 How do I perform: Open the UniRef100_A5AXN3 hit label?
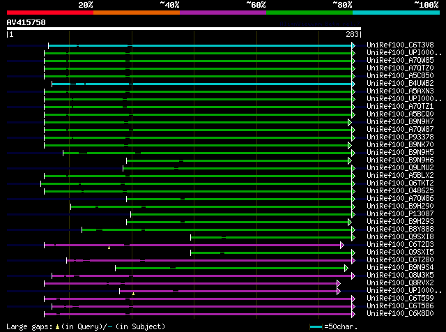tap(400, 91)
